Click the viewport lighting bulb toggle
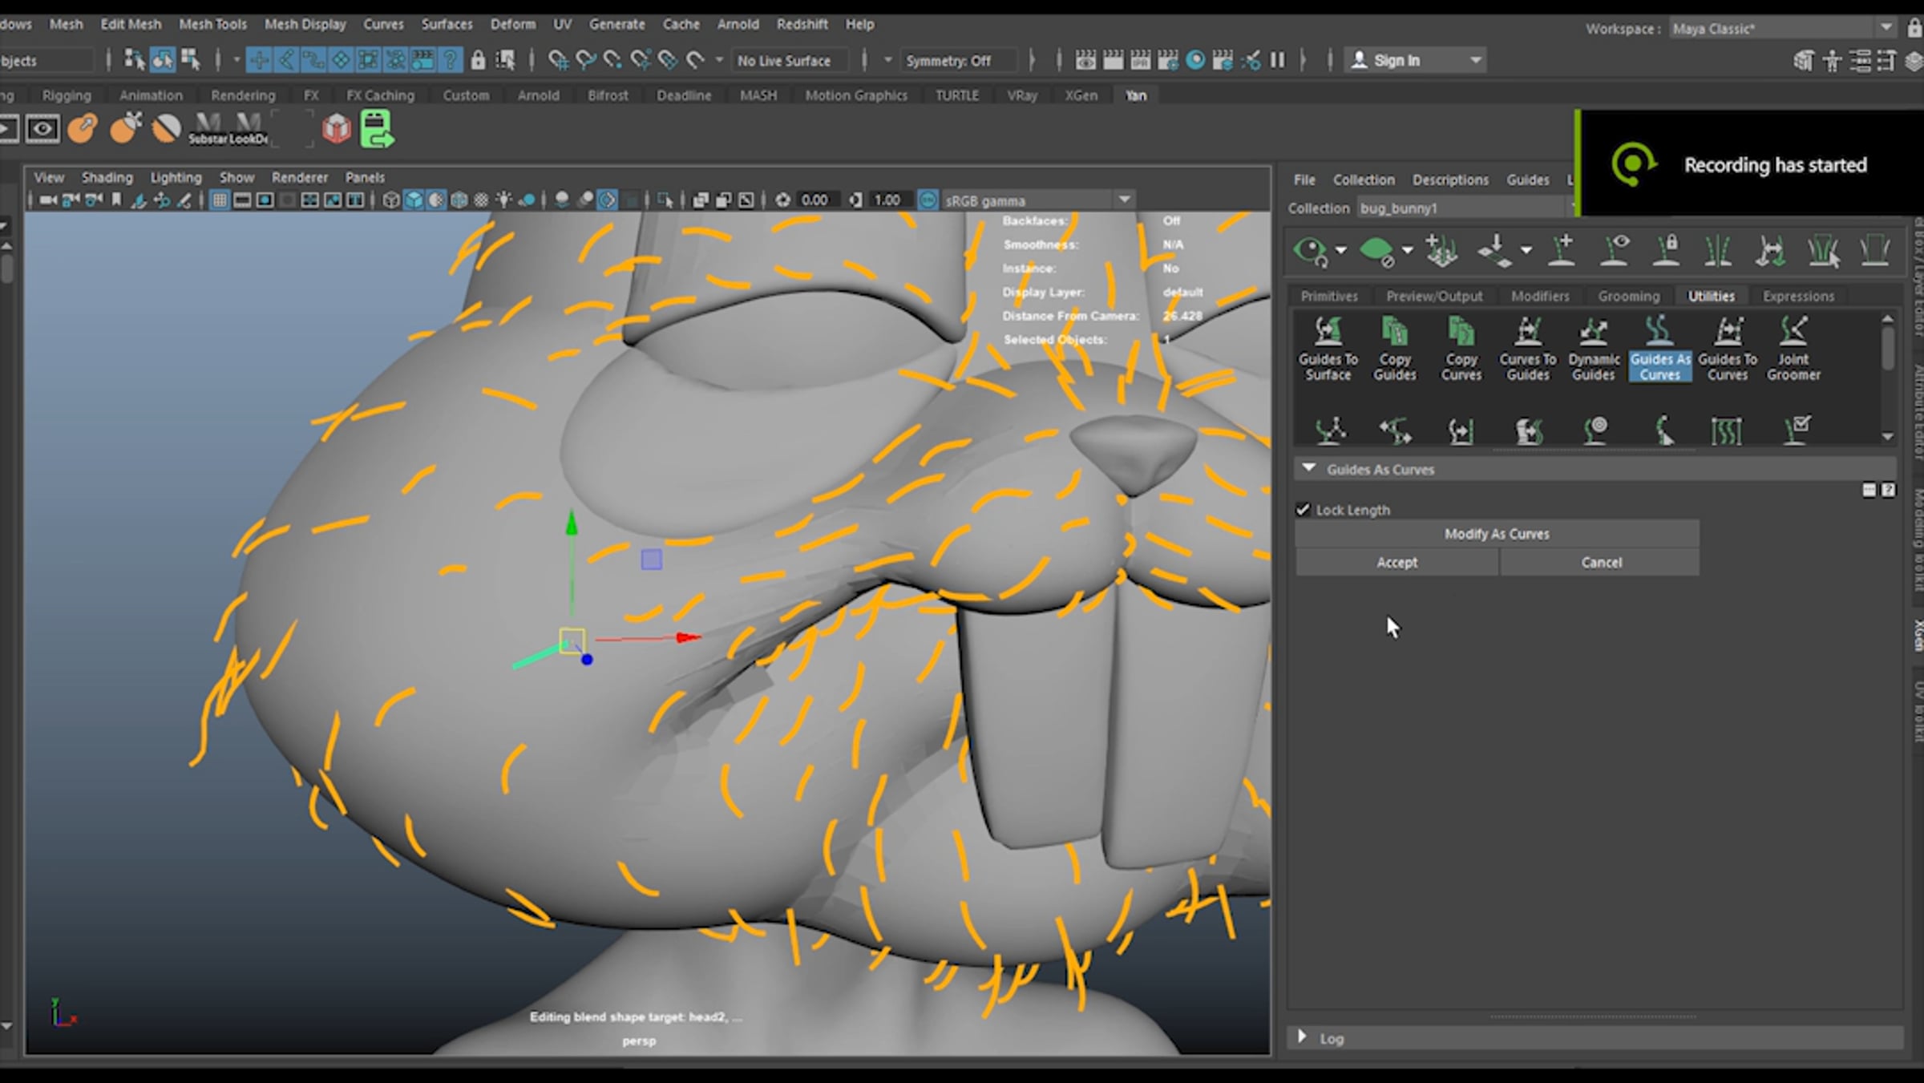This screenshot has width=1924, height=1083. [x=503, y=200]
